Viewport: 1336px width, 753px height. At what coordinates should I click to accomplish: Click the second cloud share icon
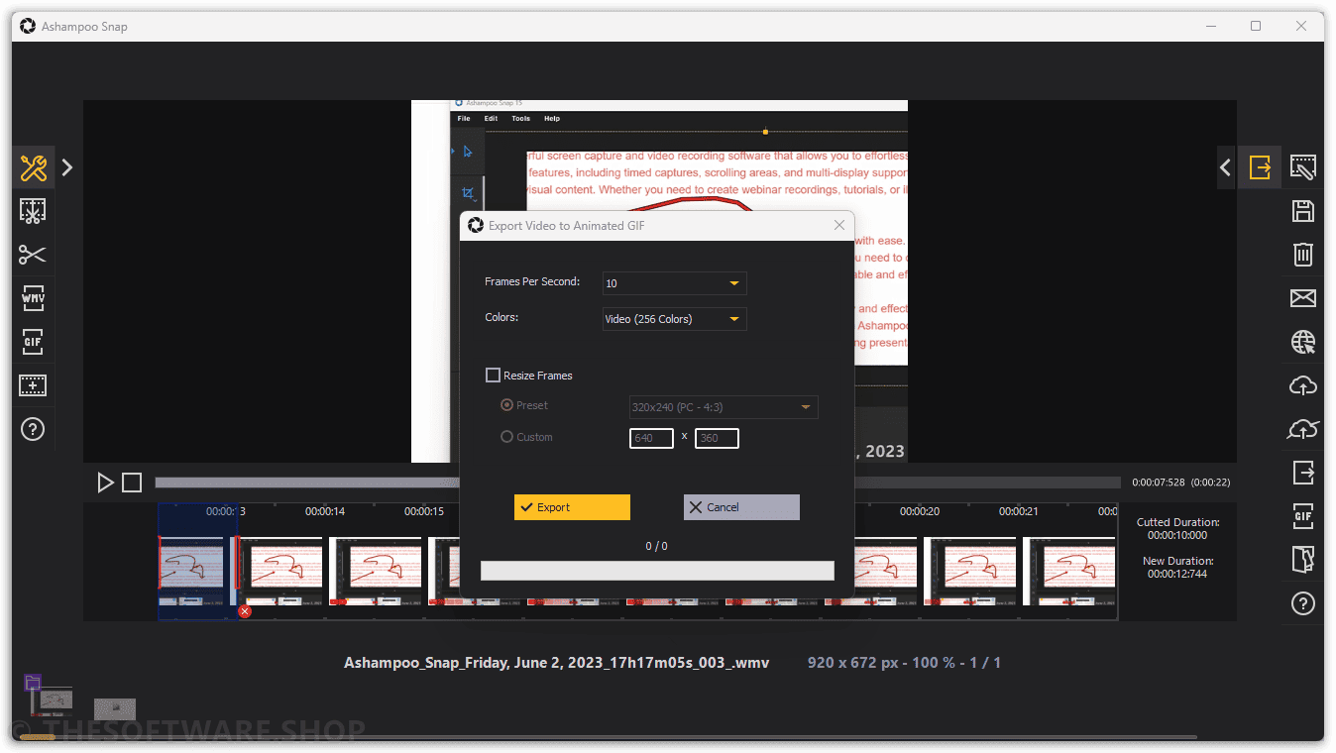pyautogui.click(x=1303, y=429)
